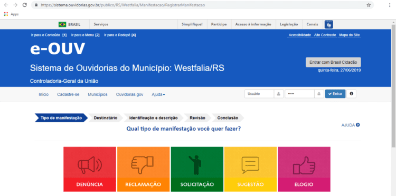Image resolution: width=396 pixels, height=196 pixels.
Task: Click the blue Entrar login button
Action: (335, 94)
